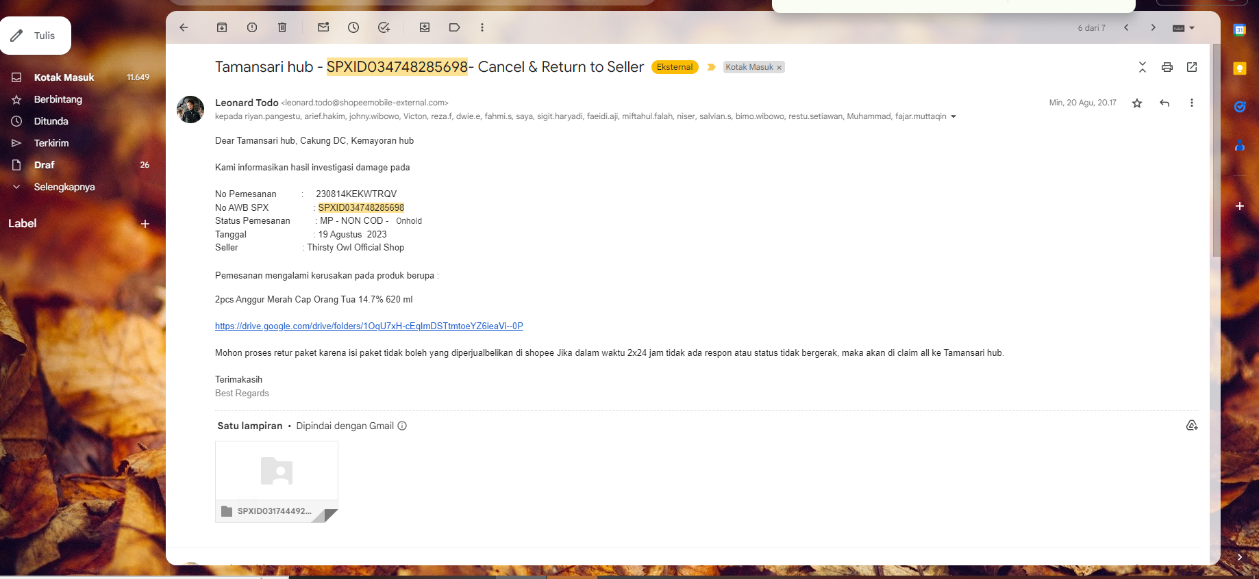This screenshot has width=1259, height=579.
Task: Collapse all messages icon
Action: tap(1142, 66)
